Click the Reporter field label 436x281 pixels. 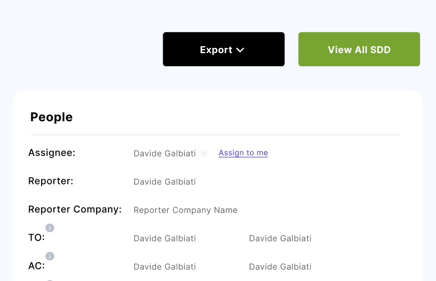point(51,181)
